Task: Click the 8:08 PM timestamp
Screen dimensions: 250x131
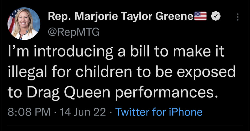Action: 29,112
